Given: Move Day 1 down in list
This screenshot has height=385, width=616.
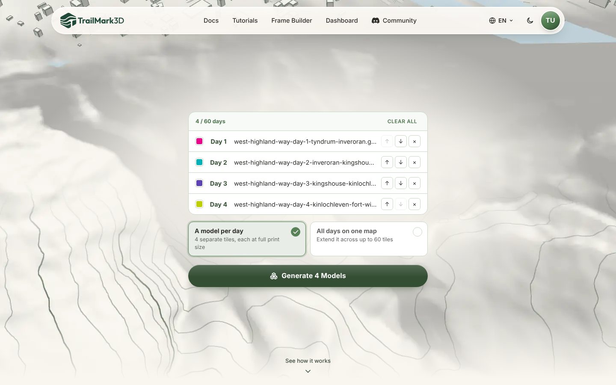Looking at the screenshot, I should click(x=401, y=141).
